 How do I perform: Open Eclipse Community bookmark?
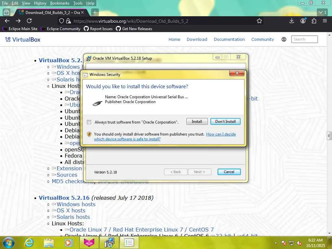click(61, 29)
